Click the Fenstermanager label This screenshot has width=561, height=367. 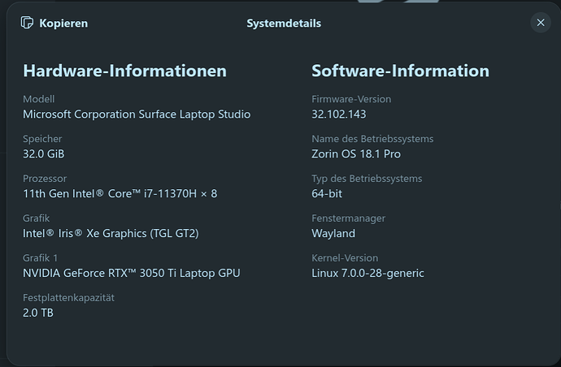pos(349,218)
